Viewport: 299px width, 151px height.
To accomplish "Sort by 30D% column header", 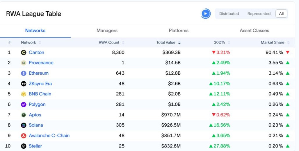I will pos(219,42).
